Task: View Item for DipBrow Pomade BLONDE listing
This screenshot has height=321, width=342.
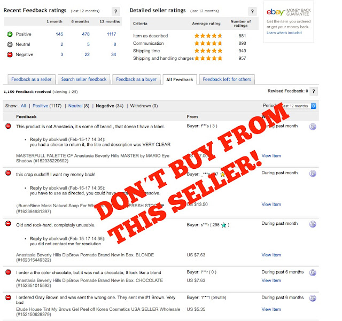Action: tap(271, 255)
